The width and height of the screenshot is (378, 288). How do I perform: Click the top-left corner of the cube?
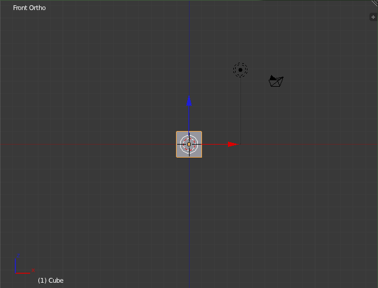point(177,132)
